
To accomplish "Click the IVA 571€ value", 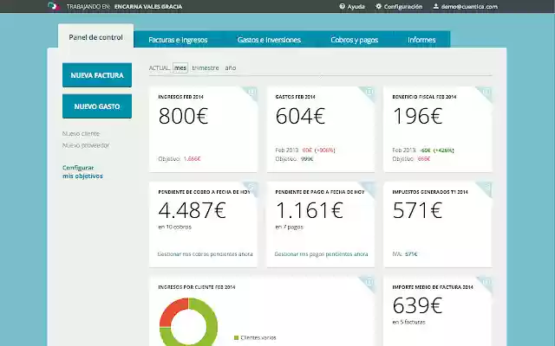I will pos(411,253).
